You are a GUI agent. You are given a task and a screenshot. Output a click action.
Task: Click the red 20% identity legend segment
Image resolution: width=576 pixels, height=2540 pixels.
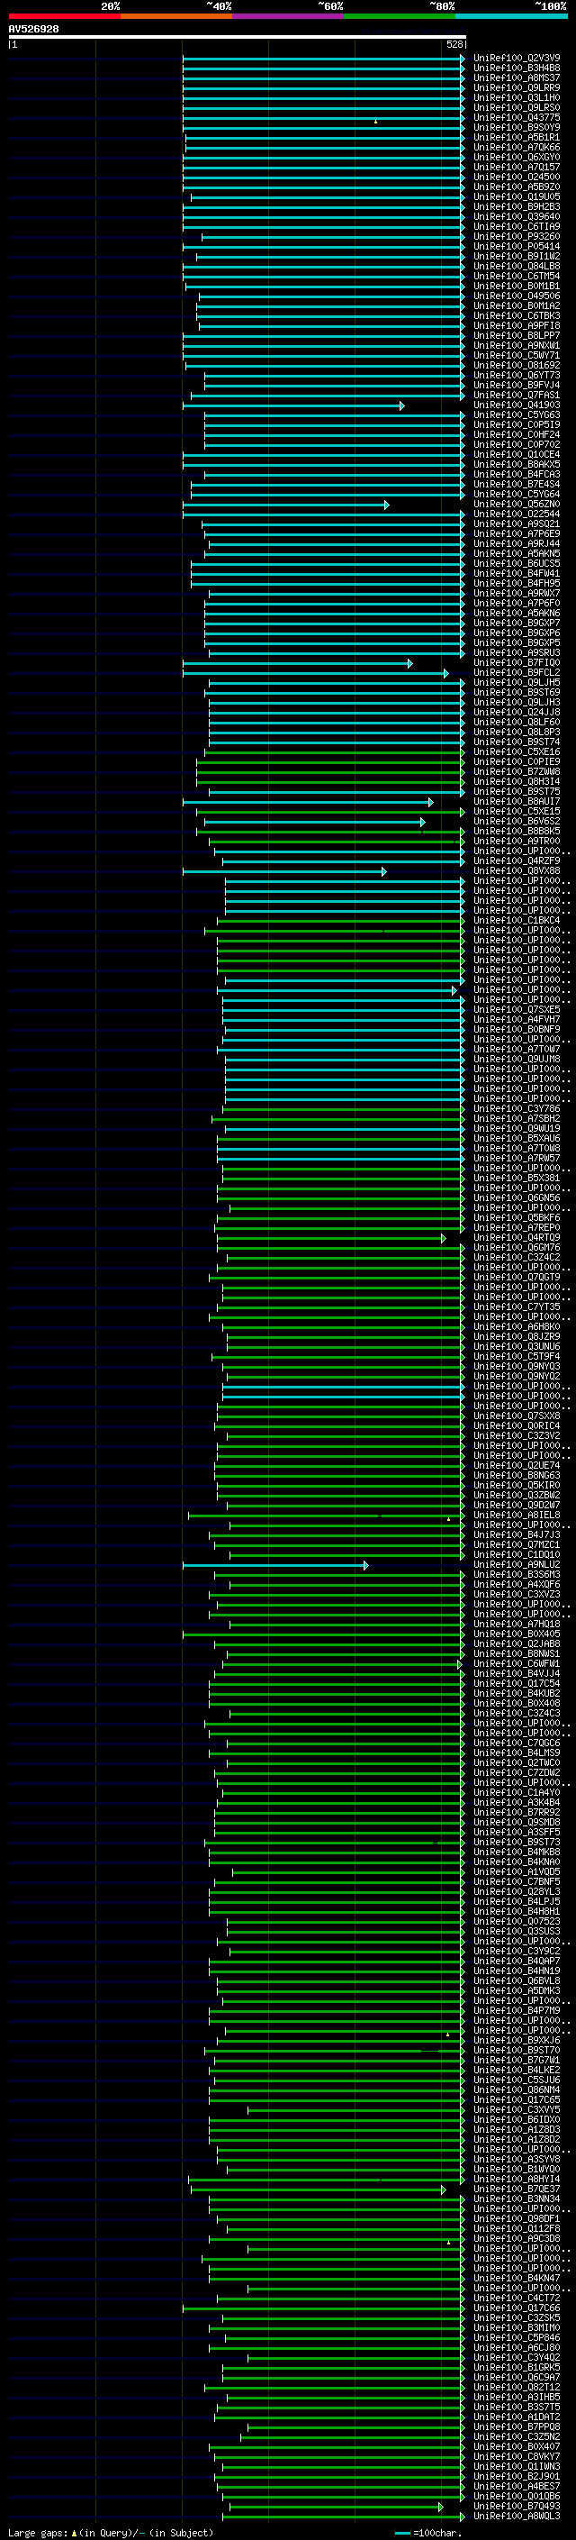64,17
